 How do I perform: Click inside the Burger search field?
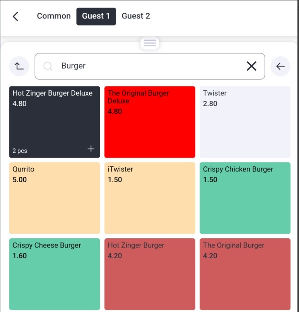(150, 66)
